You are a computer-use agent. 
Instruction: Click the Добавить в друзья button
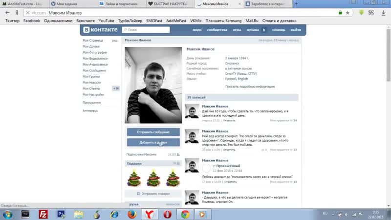(153, 142)
